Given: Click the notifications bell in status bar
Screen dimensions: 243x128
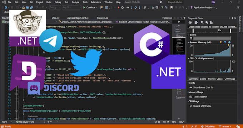Looking at the screenshot, I should click(238, 126).
